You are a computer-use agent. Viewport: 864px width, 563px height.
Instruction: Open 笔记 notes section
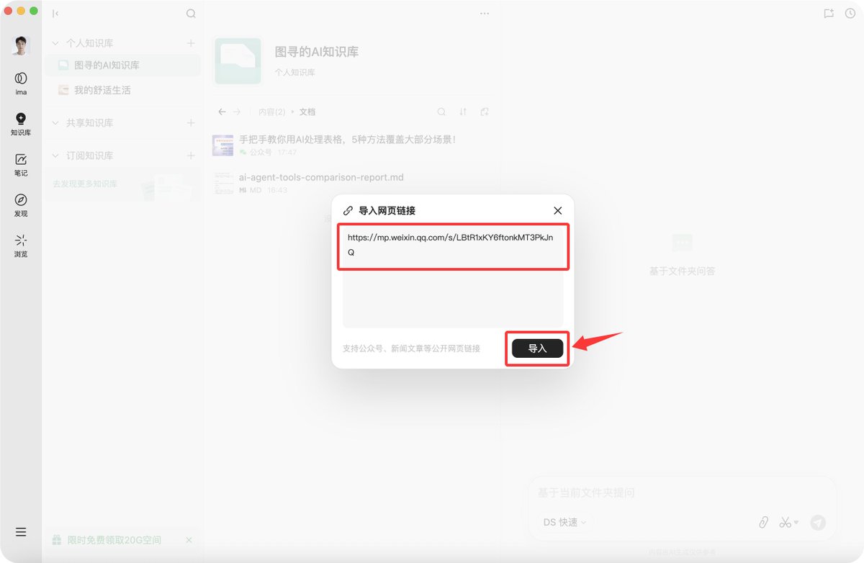[21, 165]
